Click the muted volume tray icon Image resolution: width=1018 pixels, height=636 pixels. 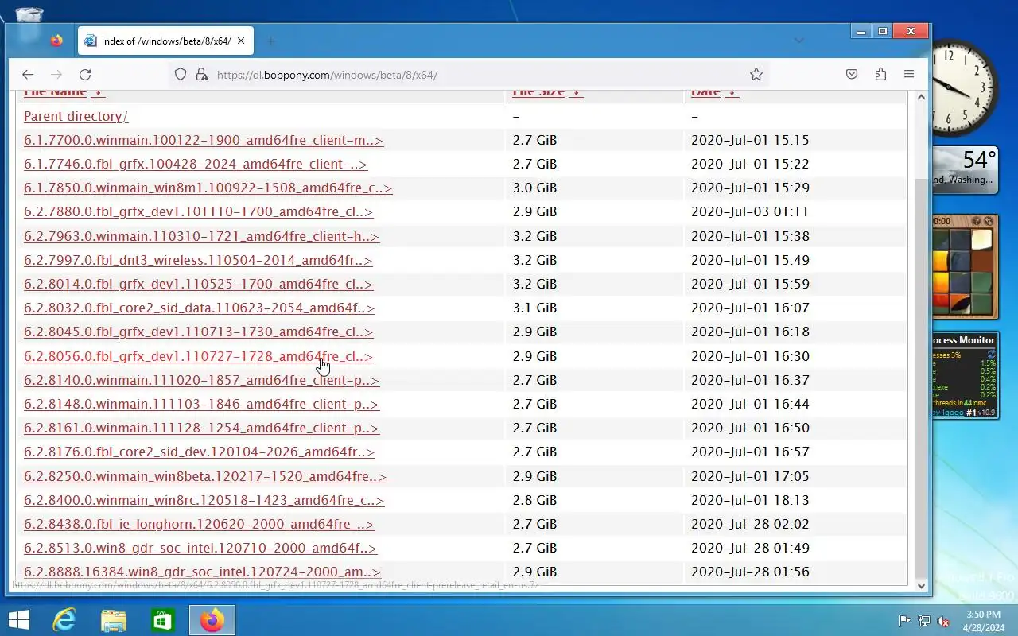click(943, 621)
